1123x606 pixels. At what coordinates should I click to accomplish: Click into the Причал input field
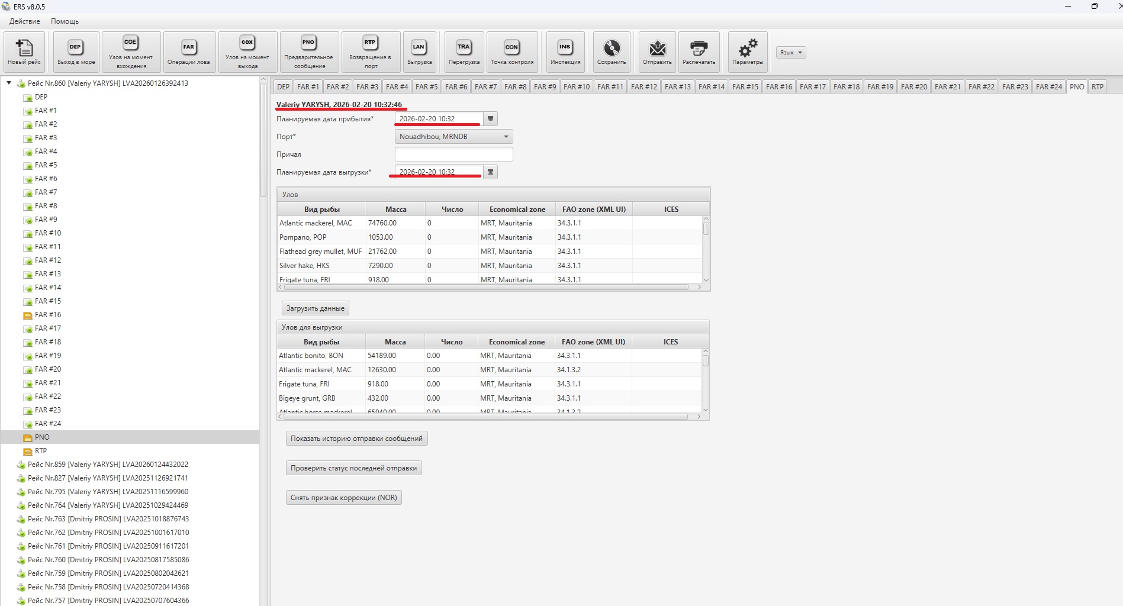(453, 154)
